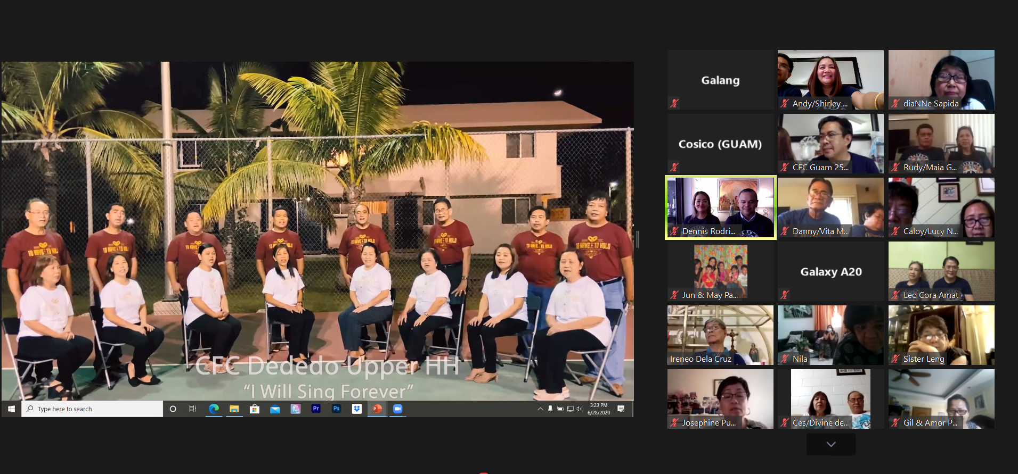
Task: Open Photoshop from the taskbar
Action: [x=336, y=409]
